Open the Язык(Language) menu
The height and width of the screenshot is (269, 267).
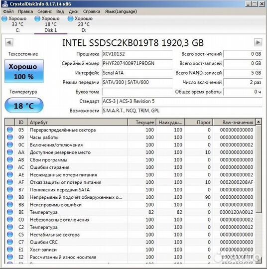click(121, 11)
